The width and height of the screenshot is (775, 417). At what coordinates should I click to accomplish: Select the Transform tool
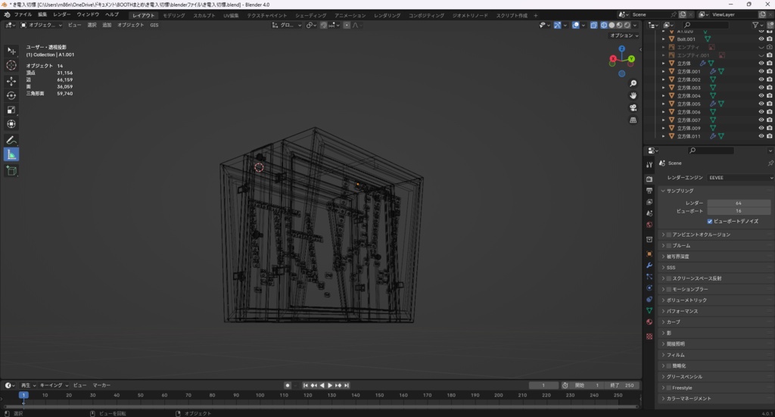(x=11, y=124)
